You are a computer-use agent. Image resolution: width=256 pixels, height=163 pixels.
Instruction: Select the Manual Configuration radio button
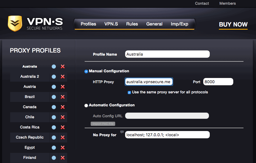[86, 71]
